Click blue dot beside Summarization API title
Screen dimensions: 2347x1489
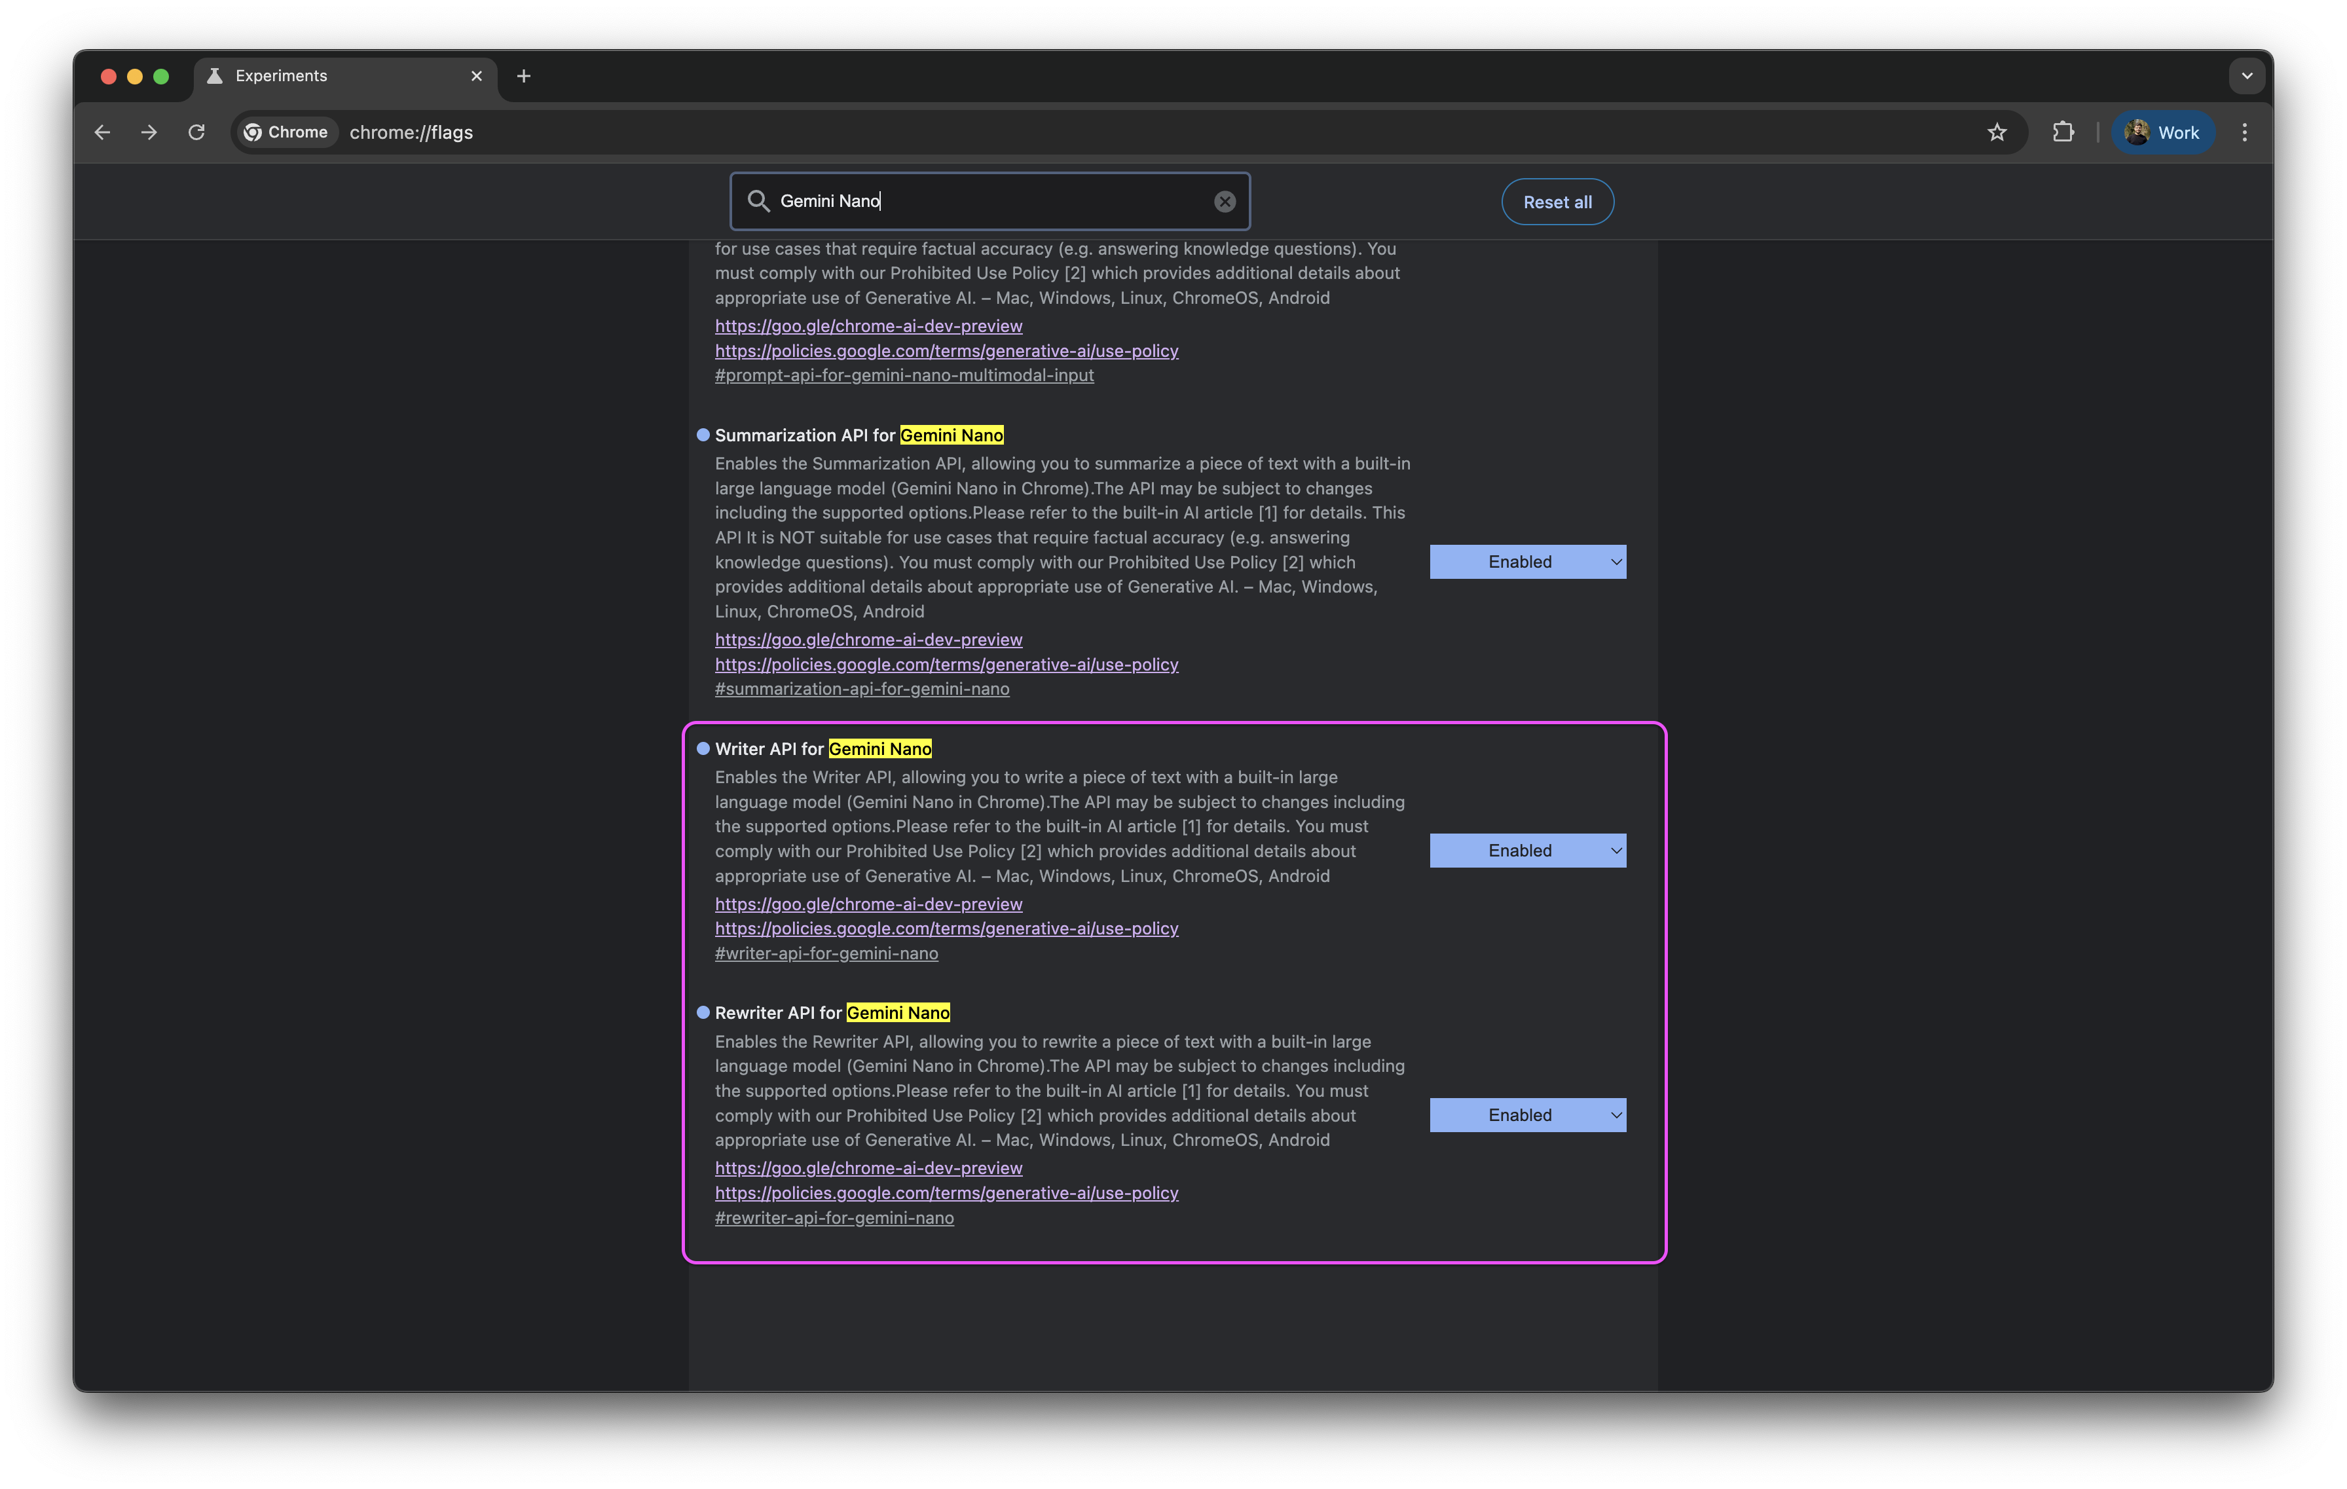(x=703, y=435)
